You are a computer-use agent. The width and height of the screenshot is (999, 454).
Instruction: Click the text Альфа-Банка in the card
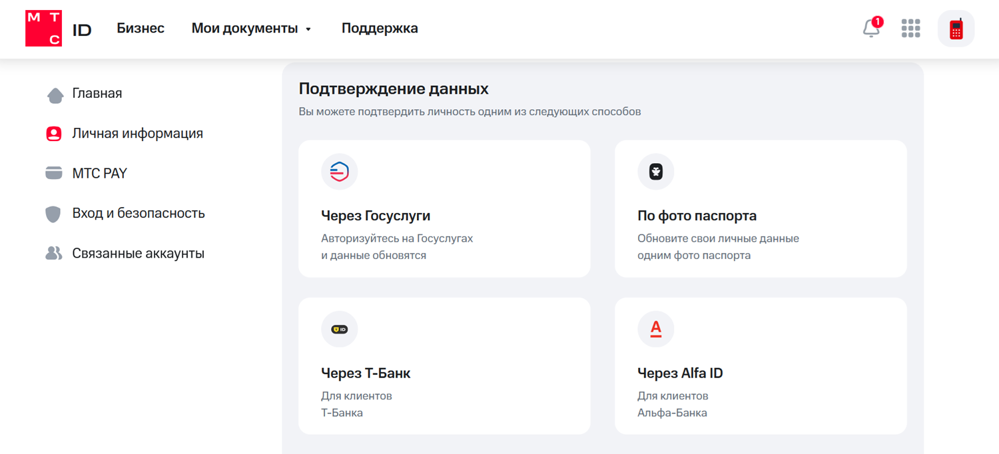672,413
